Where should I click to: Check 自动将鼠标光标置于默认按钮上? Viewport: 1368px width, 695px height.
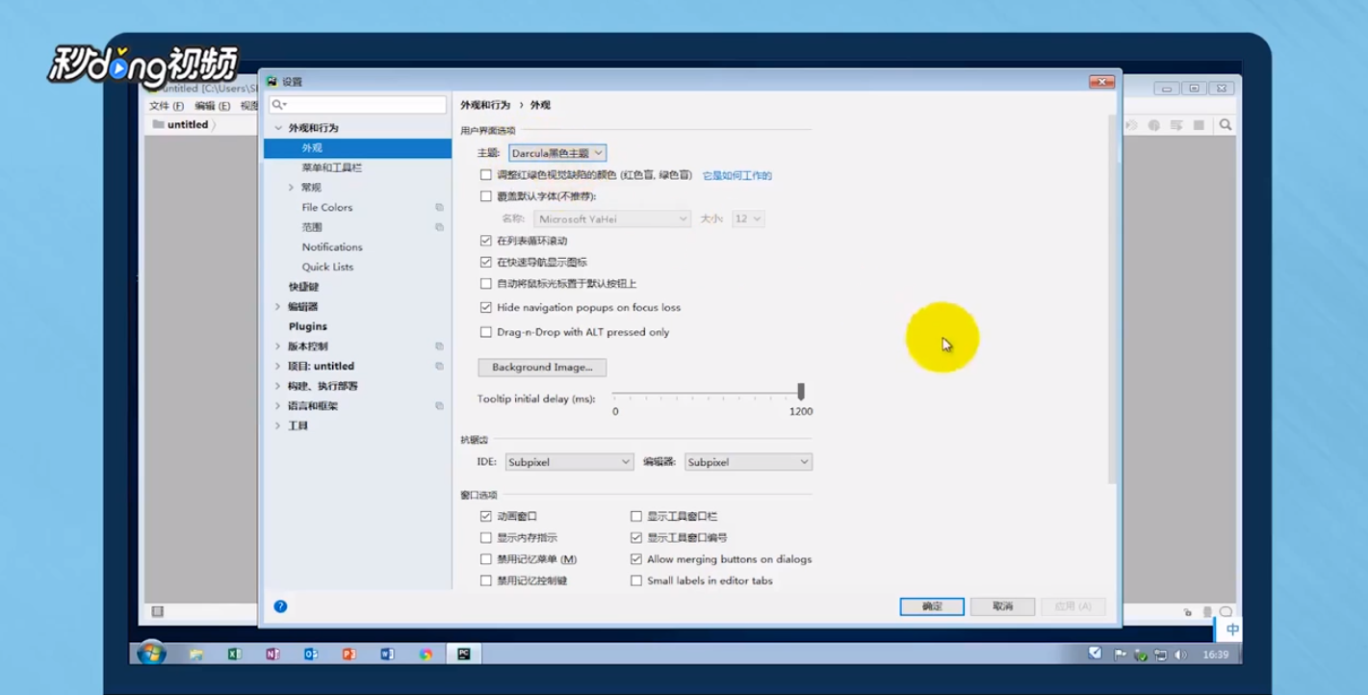pos(486,284)
